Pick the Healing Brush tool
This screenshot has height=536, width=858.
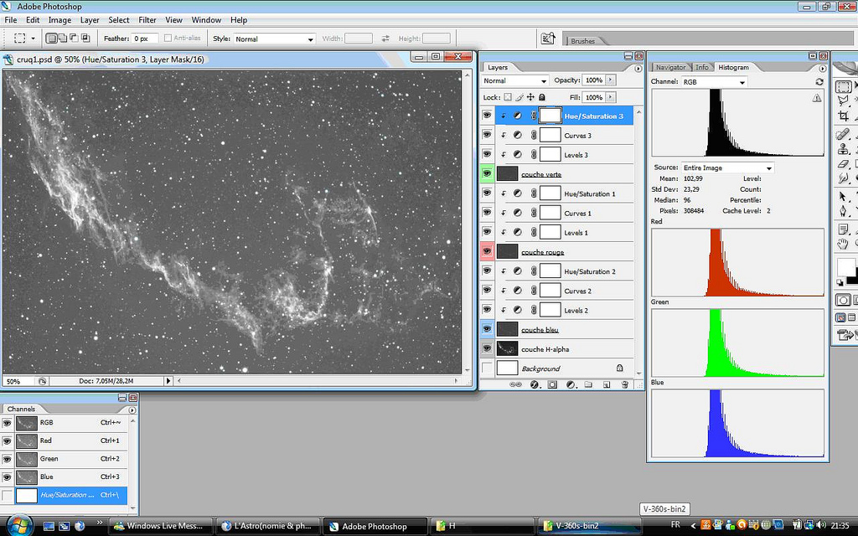click(844, 134)
